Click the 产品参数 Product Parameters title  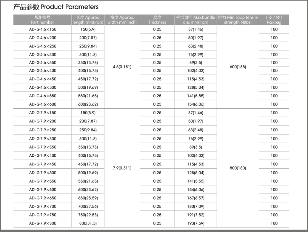tap(56, 7)
